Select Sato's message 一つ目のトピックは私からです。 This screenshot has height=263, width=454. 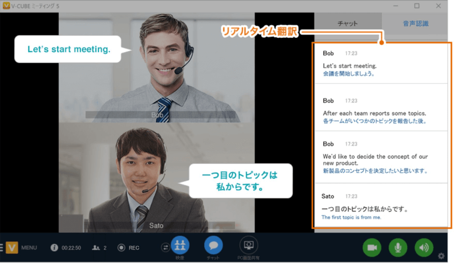(x=365, y=209)
